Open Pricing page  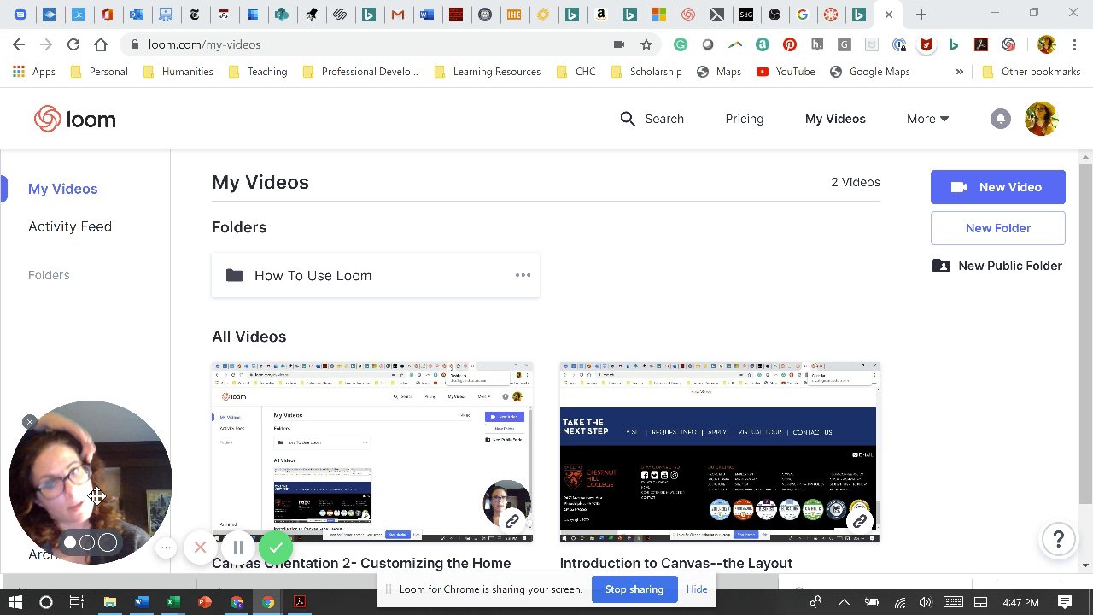coord(745,119)
